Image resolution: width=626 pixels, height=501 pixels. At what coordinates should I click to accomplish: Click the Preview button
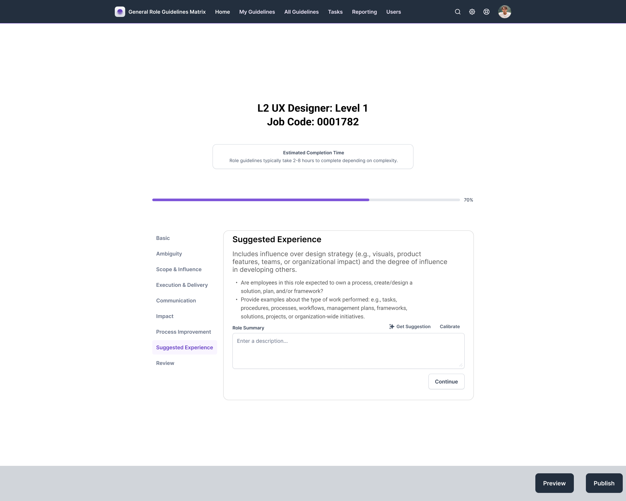click(x=554, y=483)
